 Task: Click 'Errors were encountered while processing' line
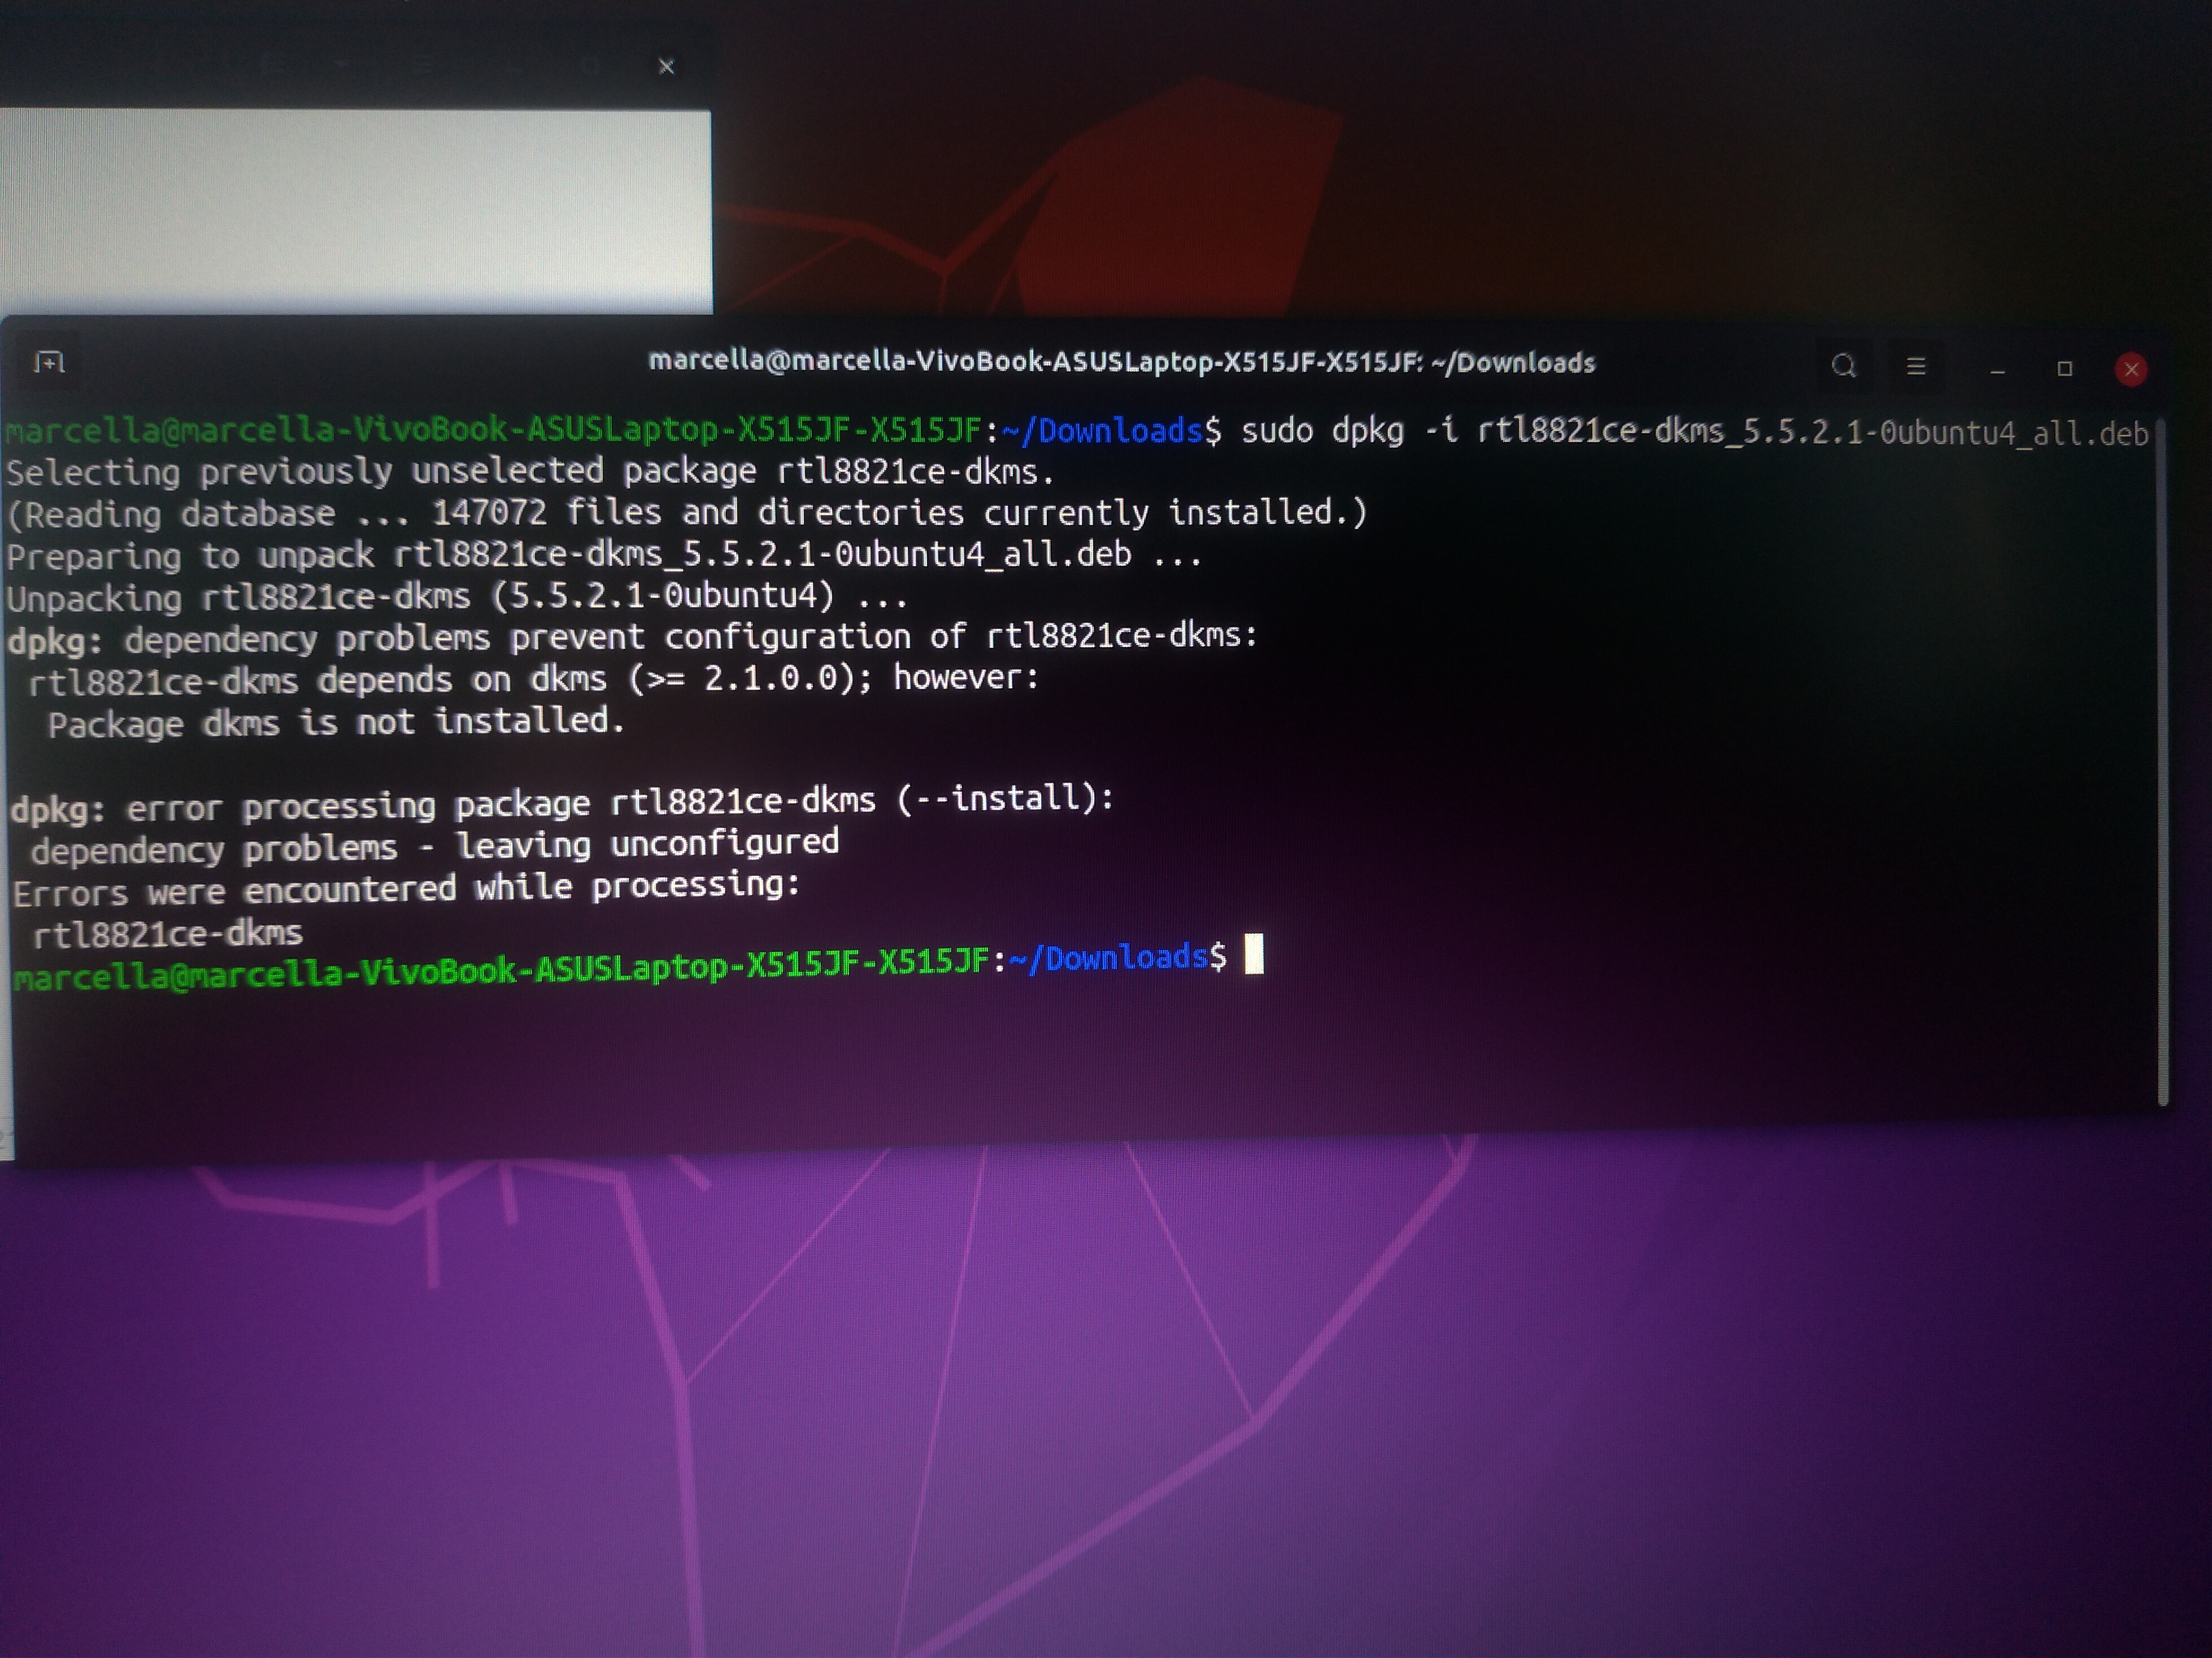(406, 888)
